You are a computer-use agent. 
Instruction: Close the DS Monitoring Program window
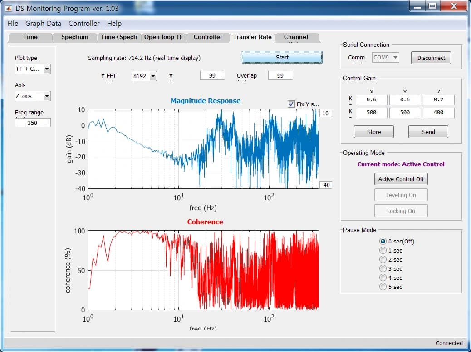click(454, 6)
